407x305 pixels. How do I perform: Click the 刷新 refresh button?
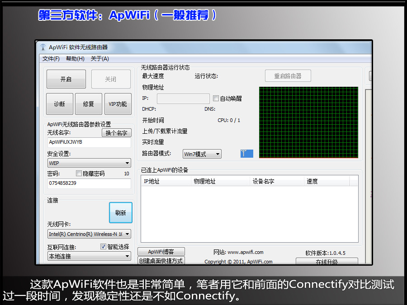point(121,213)
